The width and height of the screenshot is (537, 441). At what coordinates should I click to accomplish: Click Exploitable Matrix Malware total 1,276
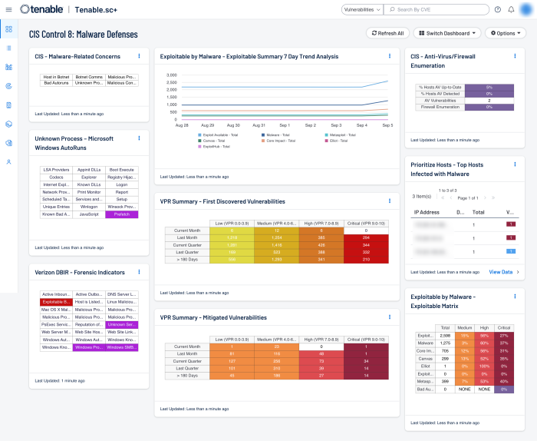[x=445, y=343]
